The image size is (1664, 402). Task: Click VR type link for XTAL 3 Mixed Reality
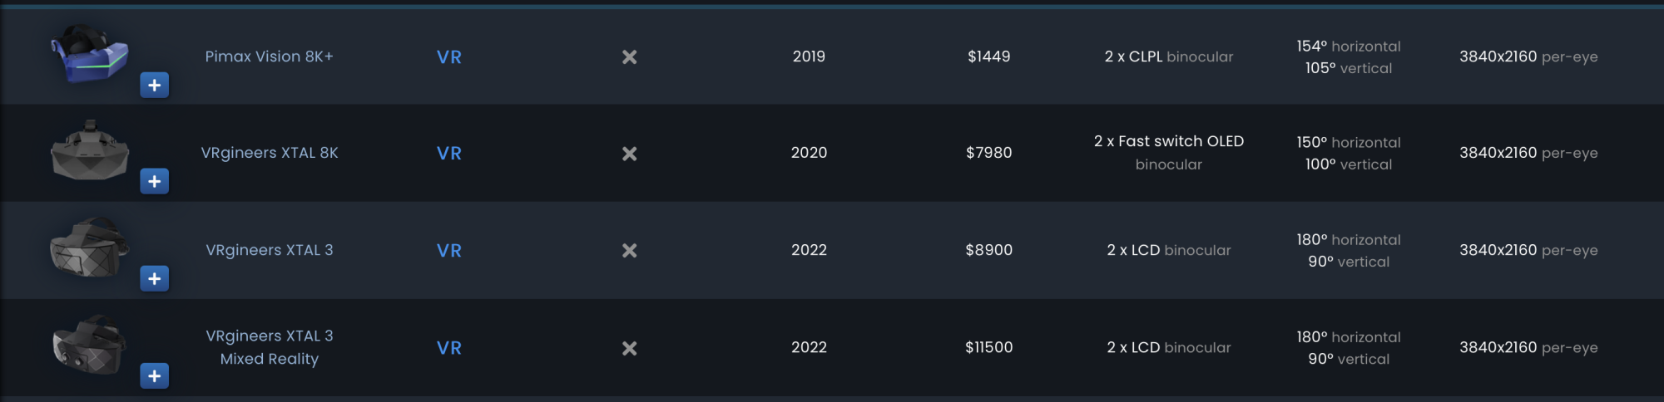[x=449, y=348]
